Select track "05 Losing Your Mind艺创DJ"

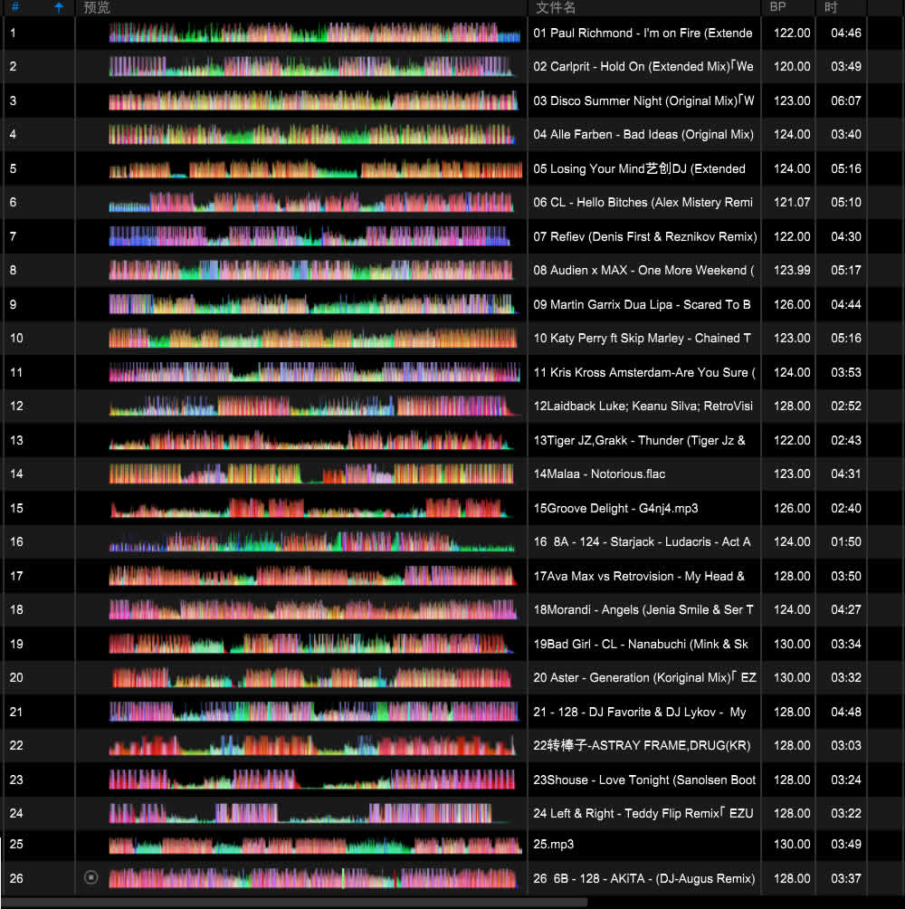click(x=639, y=168)
